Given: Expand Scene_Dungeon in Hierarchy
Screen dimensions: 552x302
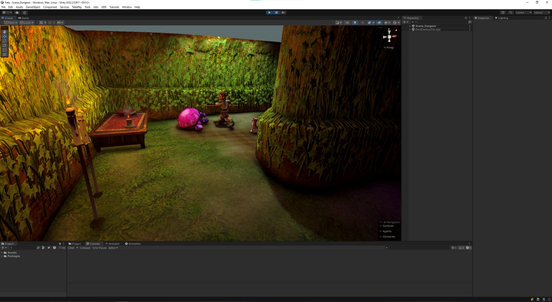Looking at the screenshot, I should (x=410, y=26).
